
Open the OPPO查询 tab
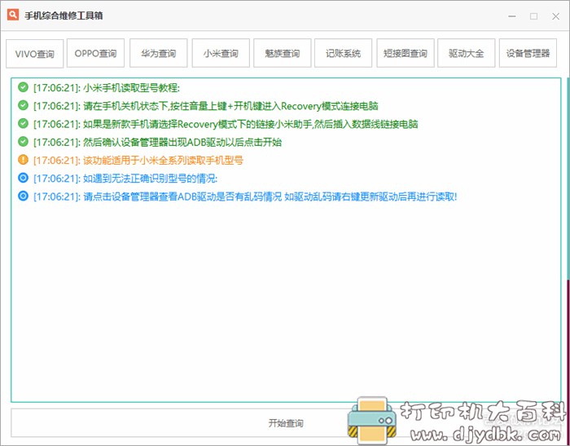(x=95, y=53)
